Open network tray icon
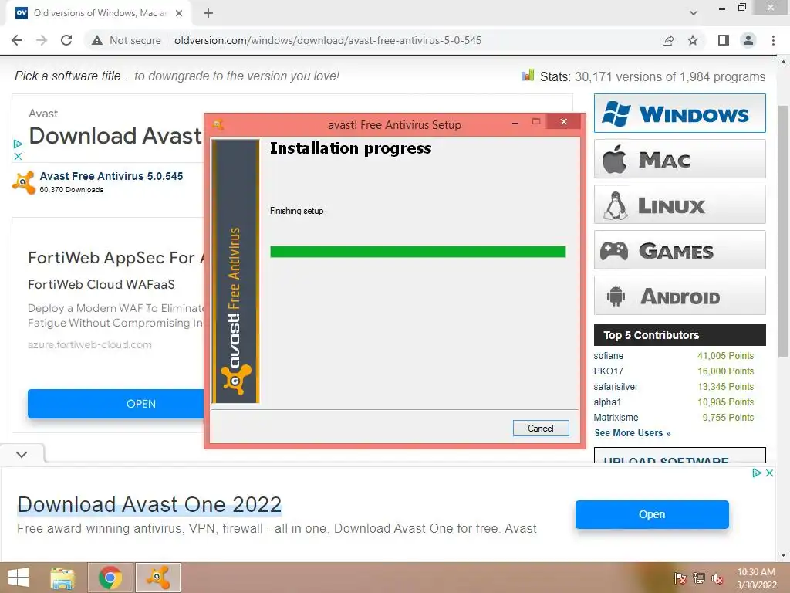Viewport: 790px width, 593px height. click(699, 578)
